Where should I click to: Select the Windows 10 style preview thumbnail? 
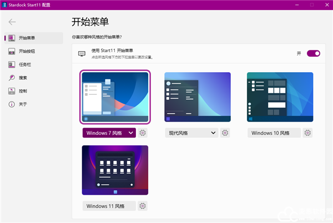click(280, 97)
